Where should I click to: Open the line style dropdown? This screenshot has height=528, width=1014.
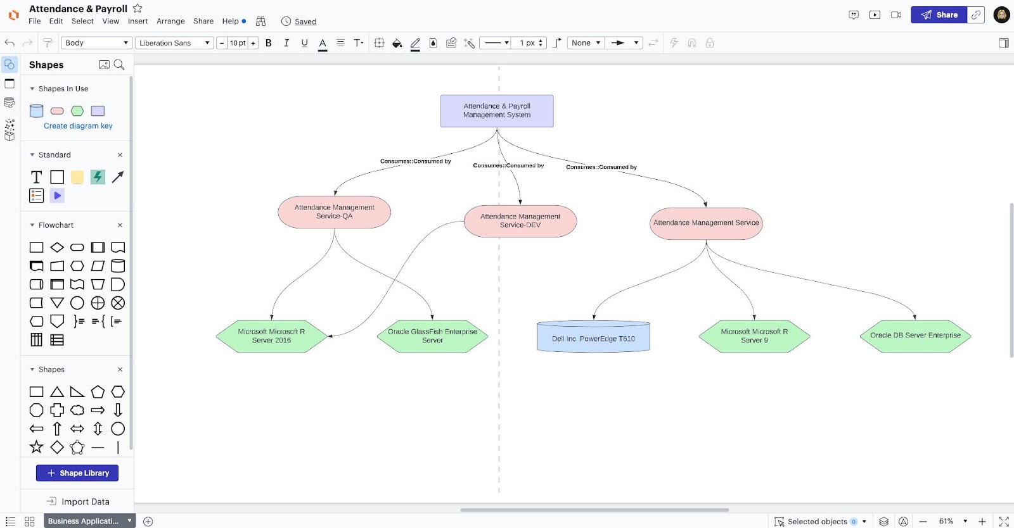[495, 43]
